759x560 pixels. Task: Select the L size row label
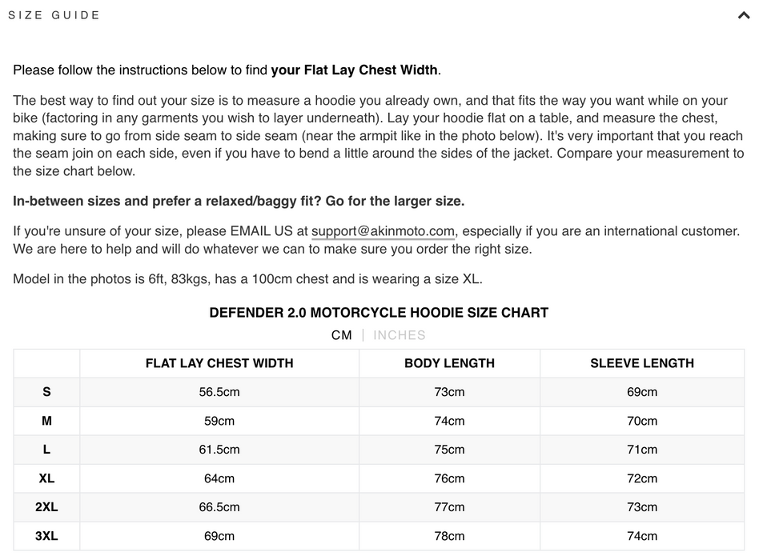tap(46, 450)
